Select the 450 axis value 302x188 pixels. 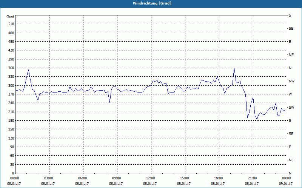(x=11, y=42)
